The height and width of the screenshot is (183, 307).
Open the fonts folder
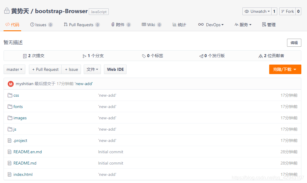[x=18, y=107]
